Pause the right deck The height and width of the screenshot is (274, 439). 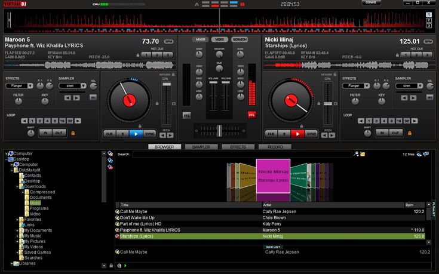(x=285, y=134)
